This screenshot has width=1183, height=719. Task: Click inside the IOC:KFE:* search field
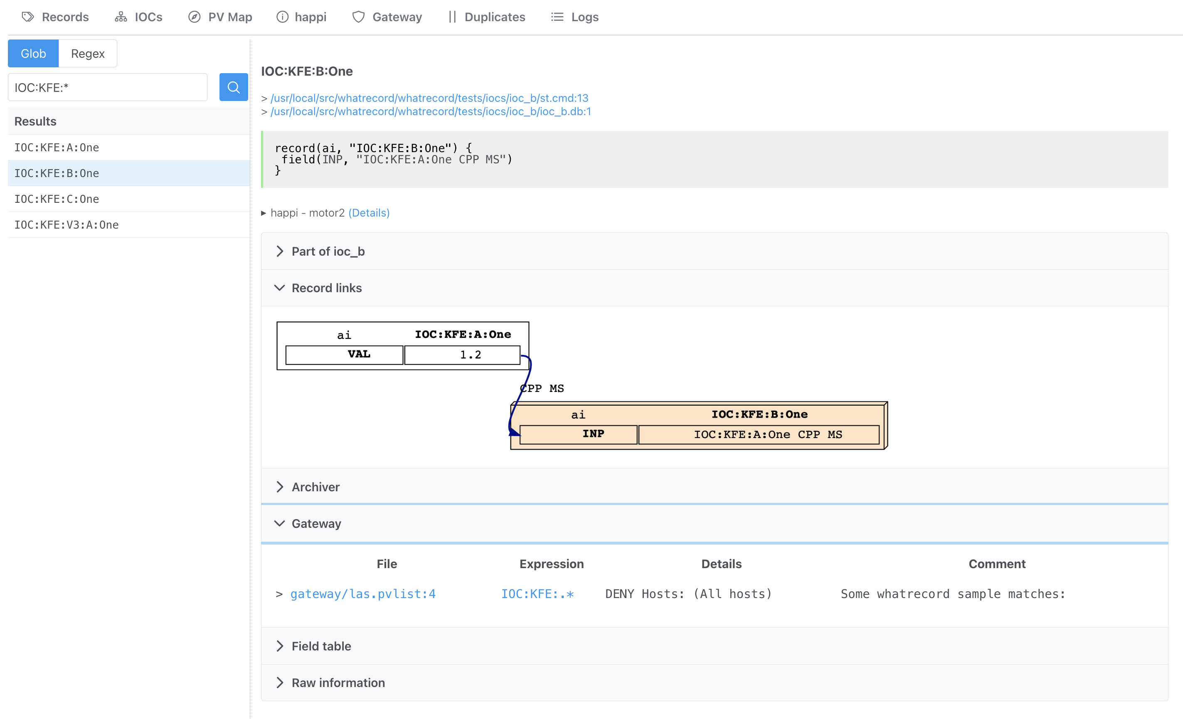[107, 87]
